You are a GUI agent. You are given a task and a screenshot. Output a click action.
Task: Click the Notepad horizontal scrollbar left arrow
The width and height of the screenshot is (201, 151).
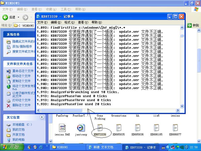point(39,110)
